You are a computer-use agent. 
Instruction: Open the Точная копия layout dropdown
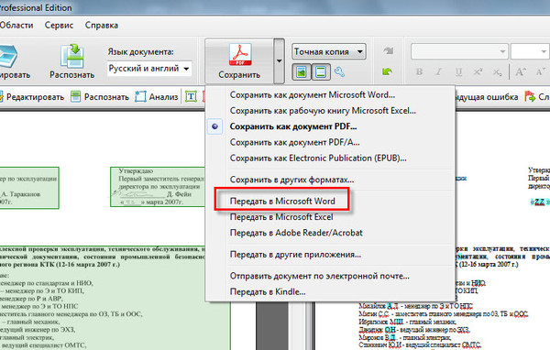pyautogui.click(x=329, y=52)
